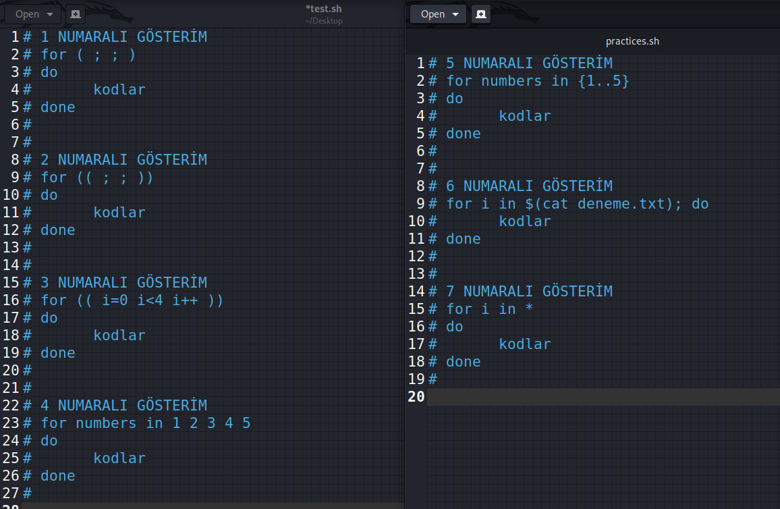
Task: Create new document in test.sh window
Action: 76,14
